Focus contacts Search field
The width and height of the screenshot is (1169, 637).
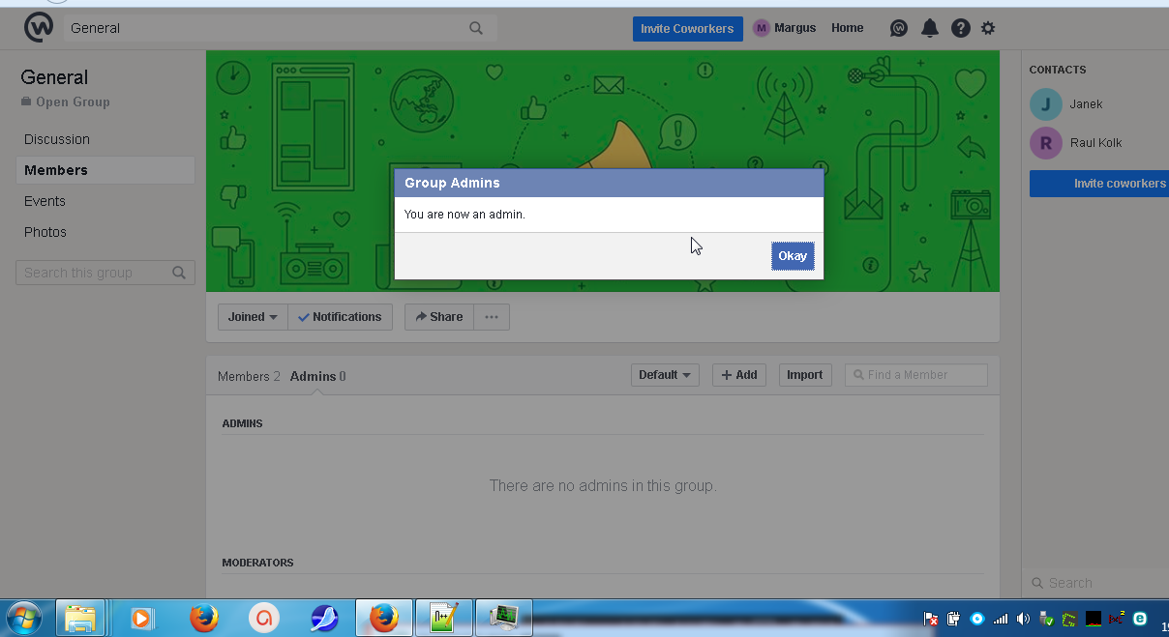1094,583
